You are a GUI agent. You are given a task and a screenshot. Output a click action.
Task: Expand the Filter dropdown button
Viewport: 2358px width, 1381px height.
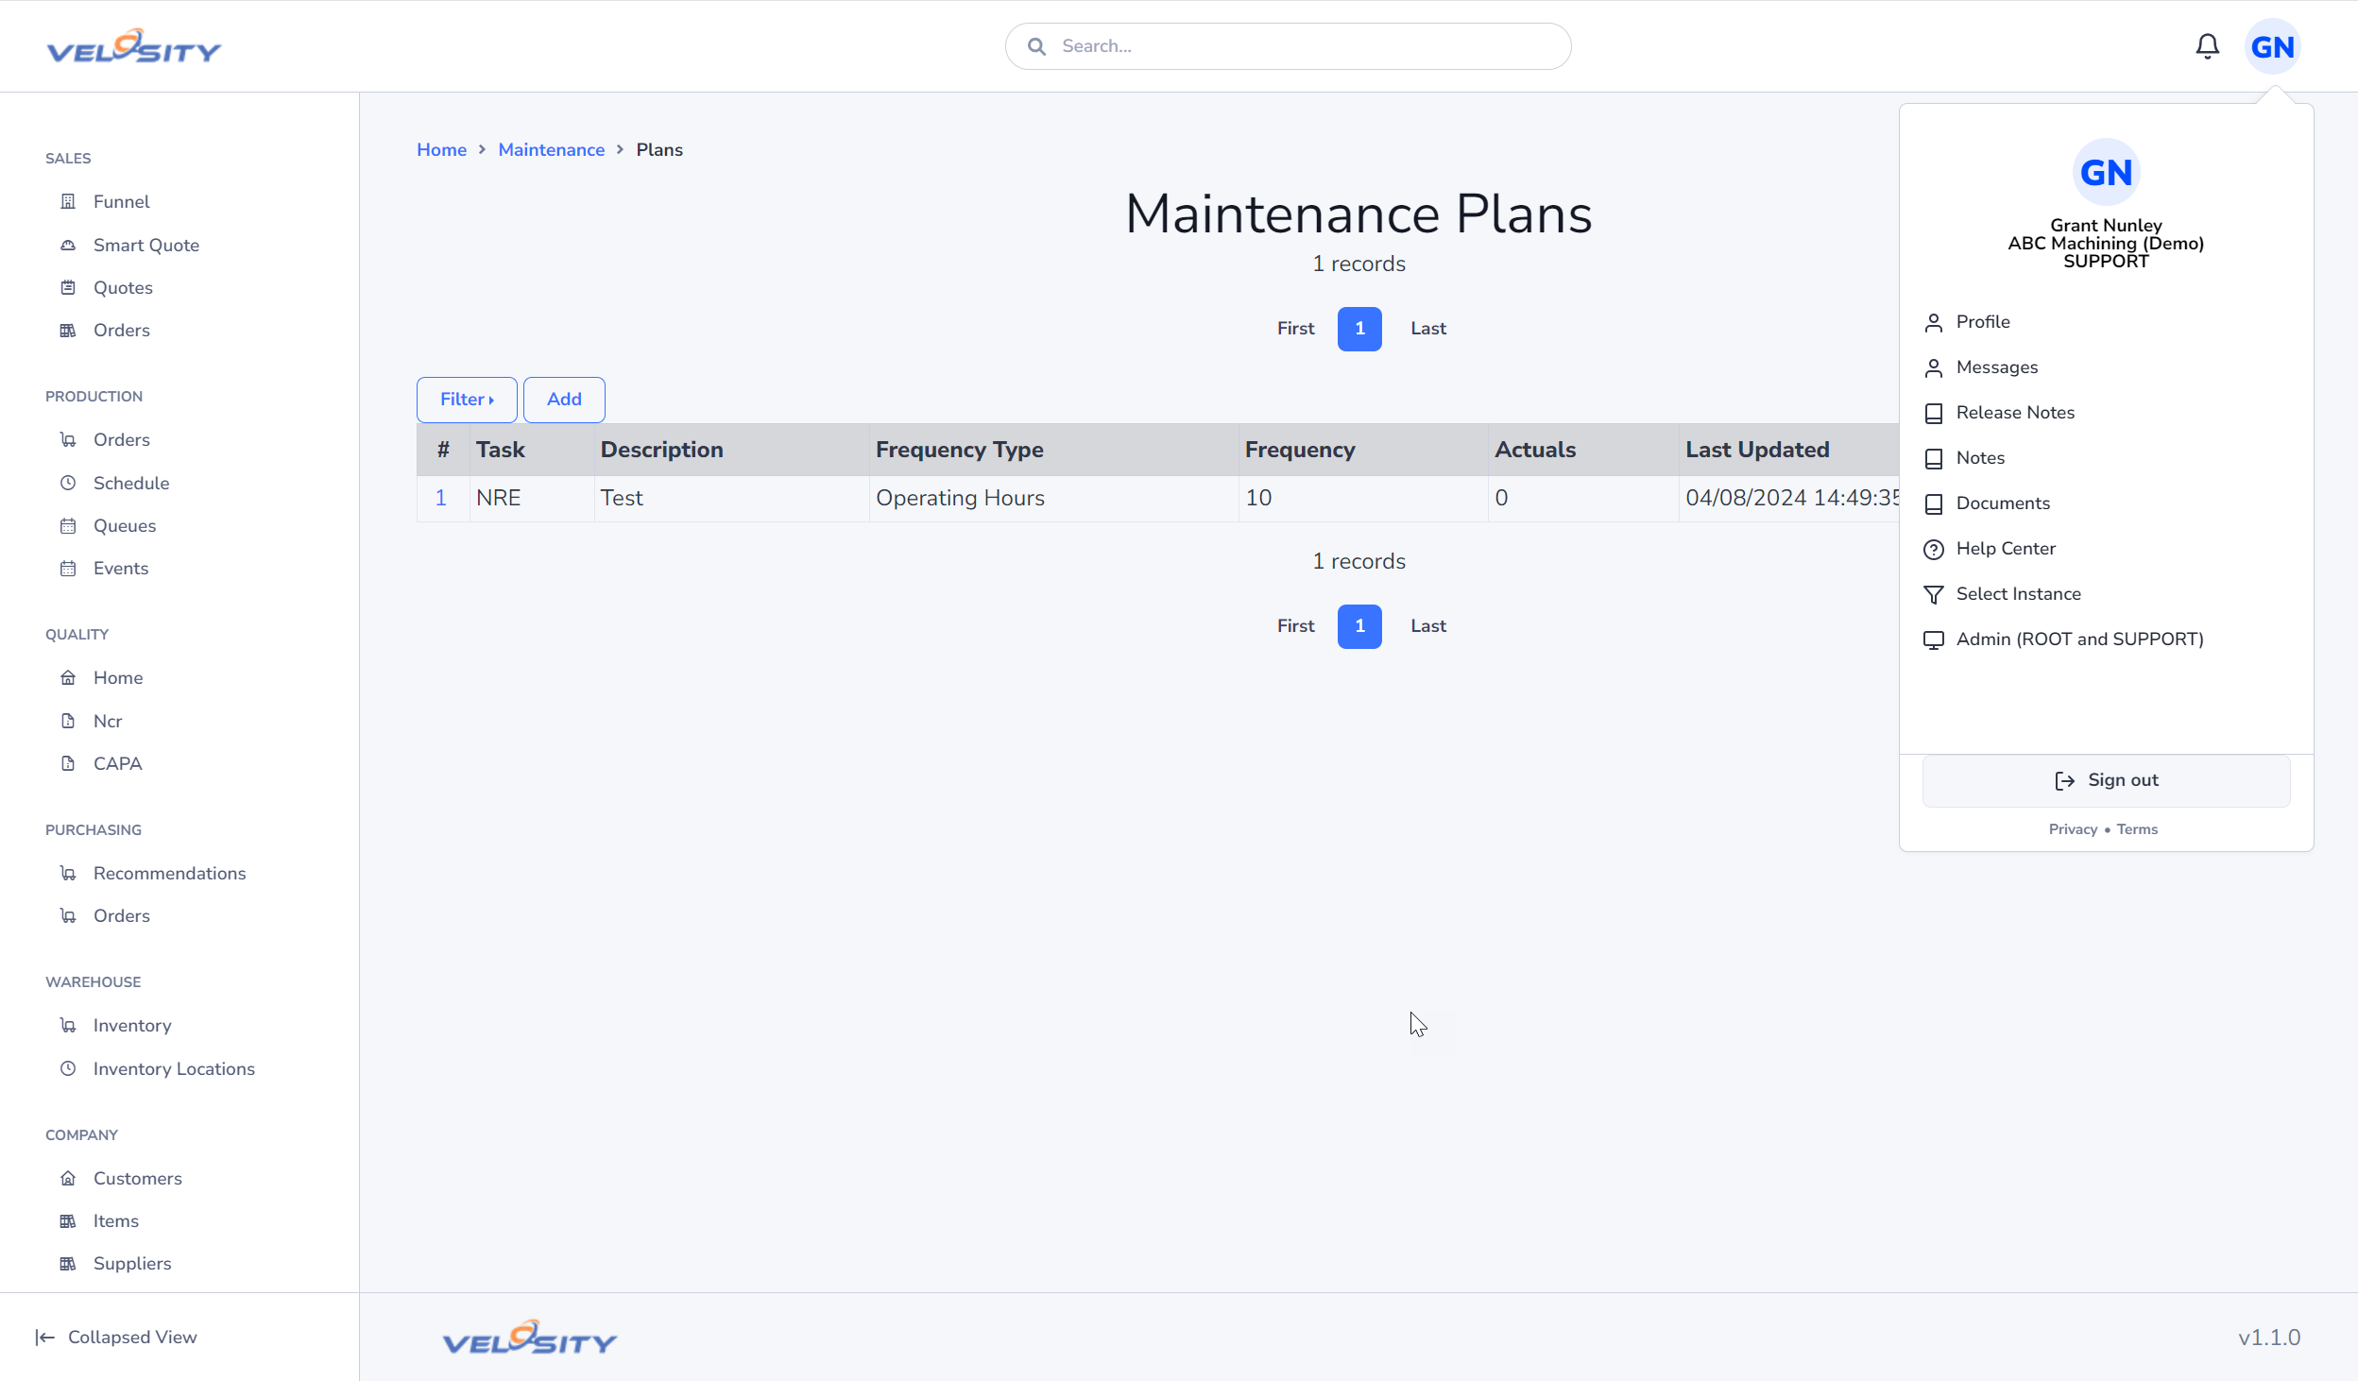[467, 400]
